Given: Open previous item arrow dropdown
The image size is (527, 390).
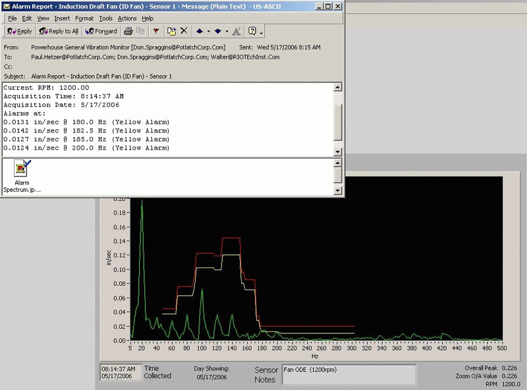Looking at the screenshot, I should (x=208, y=31).
